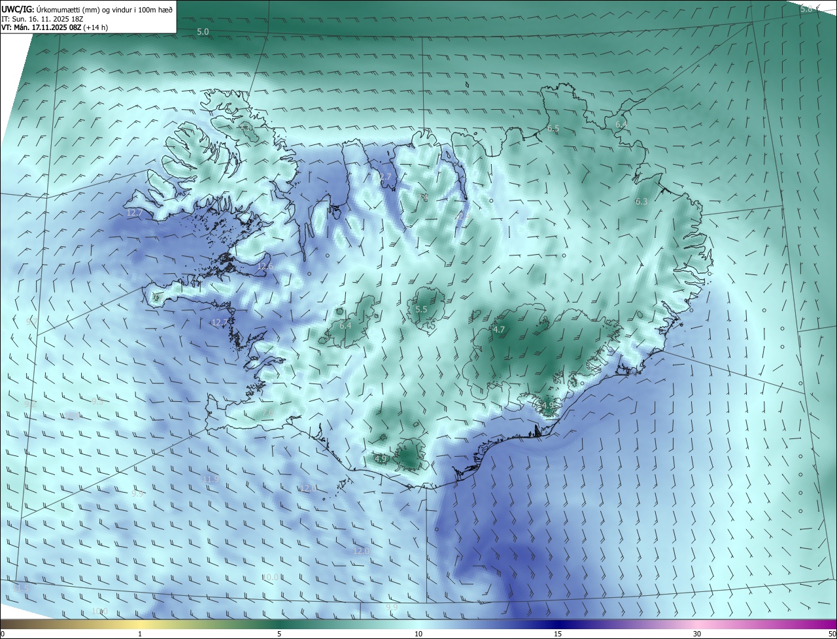The height and width of the screenshot is (639, 837).
Task: Click the 30 tick on the color scale
Action: point(697,634)
